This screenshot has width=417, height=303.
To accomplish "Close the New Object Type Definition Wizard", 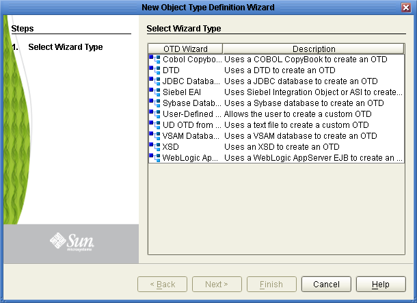I will click(406, 8).
